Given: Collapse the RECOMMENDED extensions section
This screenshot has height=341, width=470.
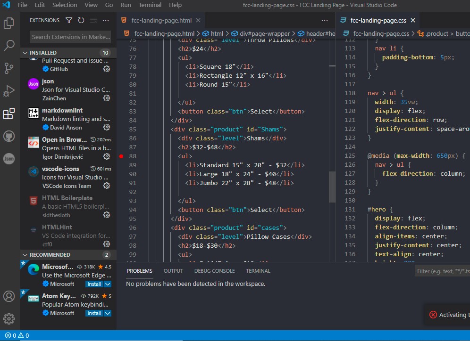Looking at the screenshot, I should (x=25, y=254).
